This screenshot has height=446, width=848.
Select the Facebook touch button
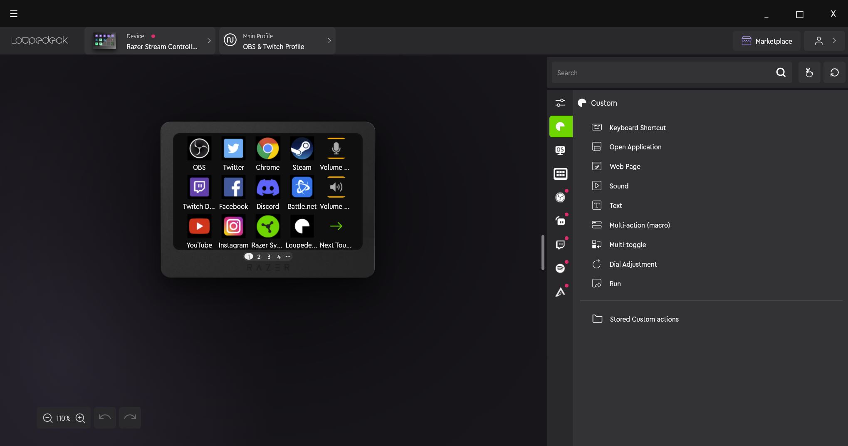click(233, 187)
